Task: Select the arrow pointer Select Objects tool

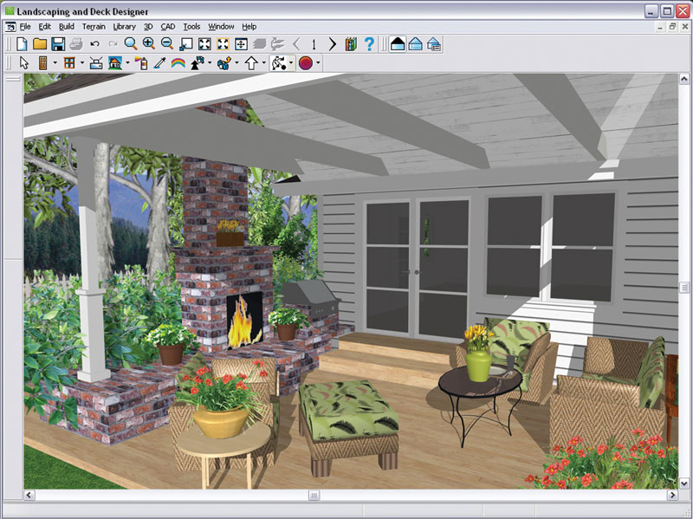Action: tap(23, 63)
